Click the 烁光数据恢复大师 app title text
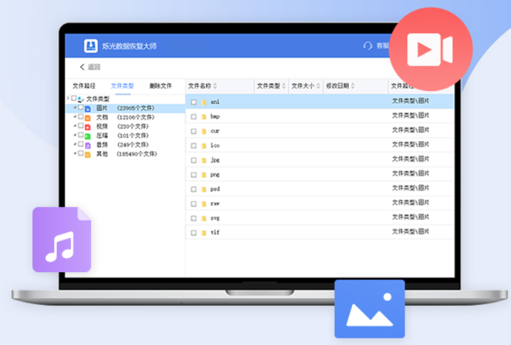This screenshot has width=511, height=345. coord(129,46)
